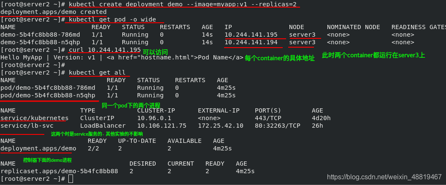Click '4m25s' in the replicaset.apps row
The height and width of the screenshot is (185, 446).
[x=245, y=171]
